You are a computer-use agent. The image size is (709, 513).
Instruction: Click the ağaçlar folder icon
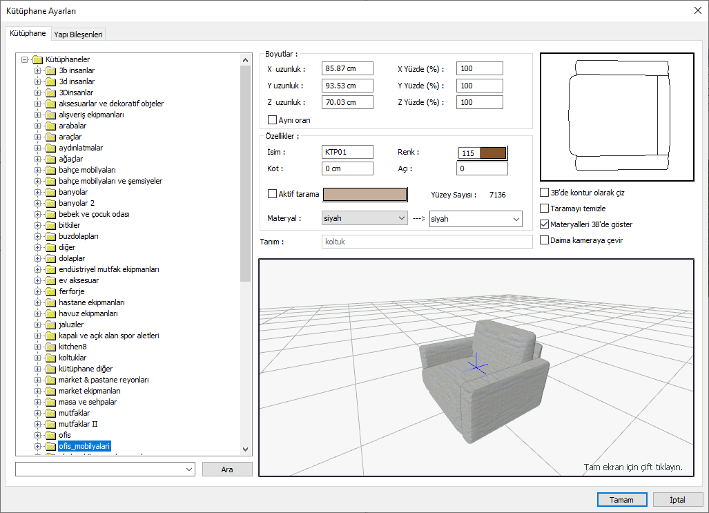[50, 159]
